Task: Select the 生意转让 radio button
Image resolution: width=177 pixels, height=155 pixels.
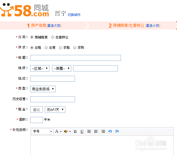Action: 53,37
